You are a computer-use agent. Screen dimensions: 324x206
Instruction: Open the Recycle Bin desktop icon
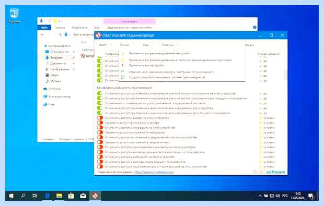[x=14, y=15]
